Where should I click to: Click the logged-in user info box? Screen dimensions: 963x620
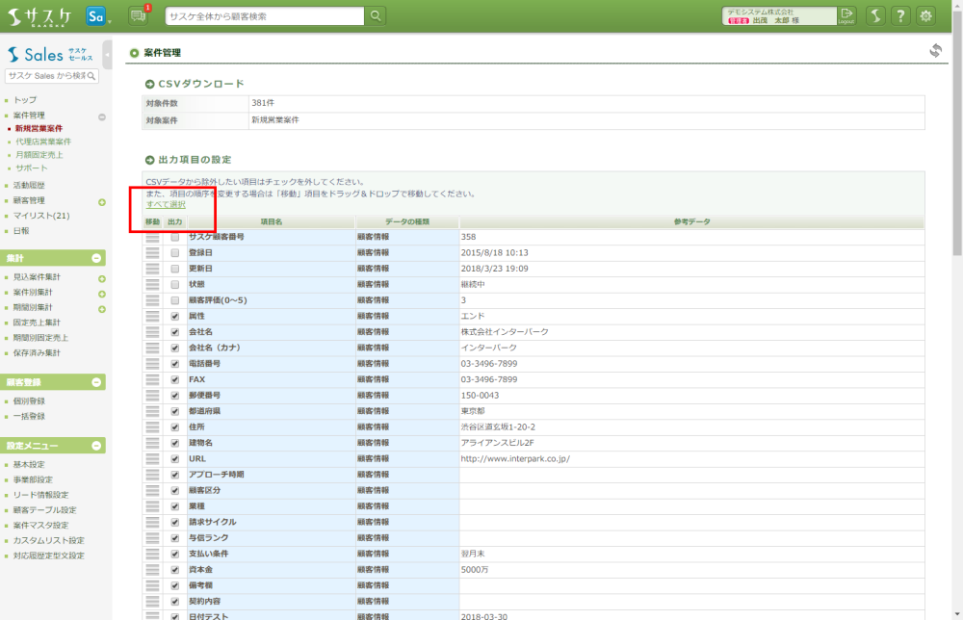(x=779, y=16)
